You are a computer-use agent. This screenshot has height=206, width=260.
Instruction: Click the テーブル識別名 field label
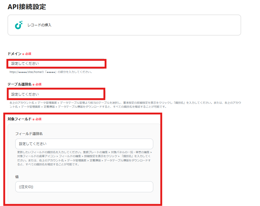pyautogui.click(x=19, y=84)
